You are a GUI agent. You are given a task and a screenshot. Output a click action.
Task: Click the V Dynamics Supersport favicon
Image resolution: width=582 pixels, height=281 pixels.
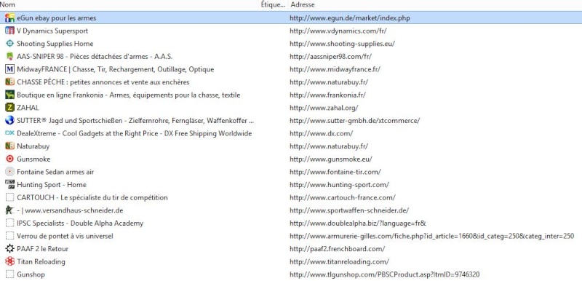click(10, 31)
